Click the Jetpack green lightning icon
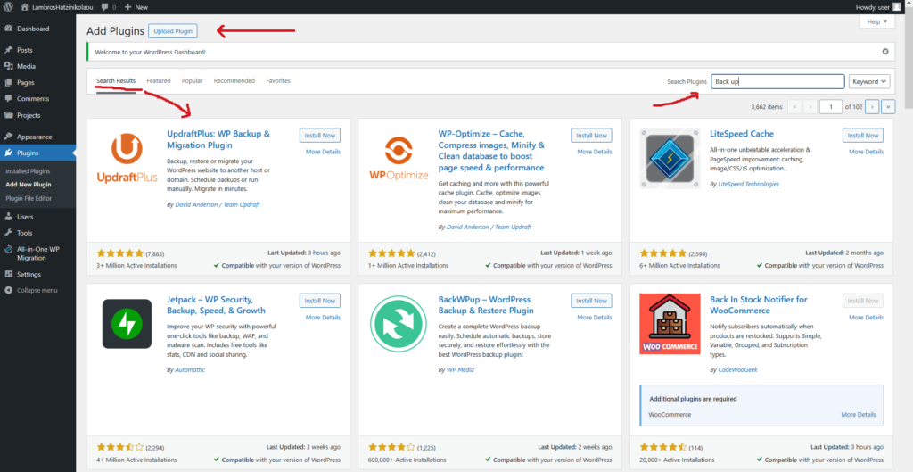 (x=127, y=324)
